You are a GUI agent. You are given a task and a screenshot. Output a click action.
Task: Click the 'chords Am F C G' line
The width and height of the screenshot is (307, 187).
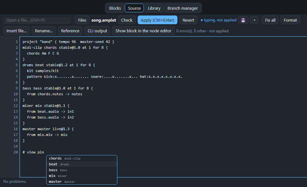pyautogui.click(x=43, y=53)
